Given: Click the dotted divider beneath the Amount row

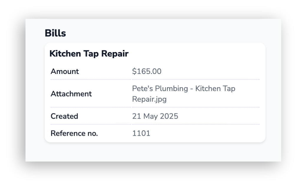Looking at the screenshot, I should (x=155, y=80).
